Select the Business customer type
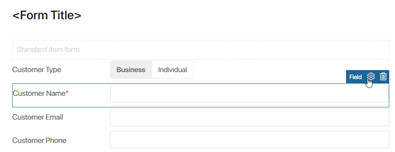This screenshot has height=152, width=395. 131,70
